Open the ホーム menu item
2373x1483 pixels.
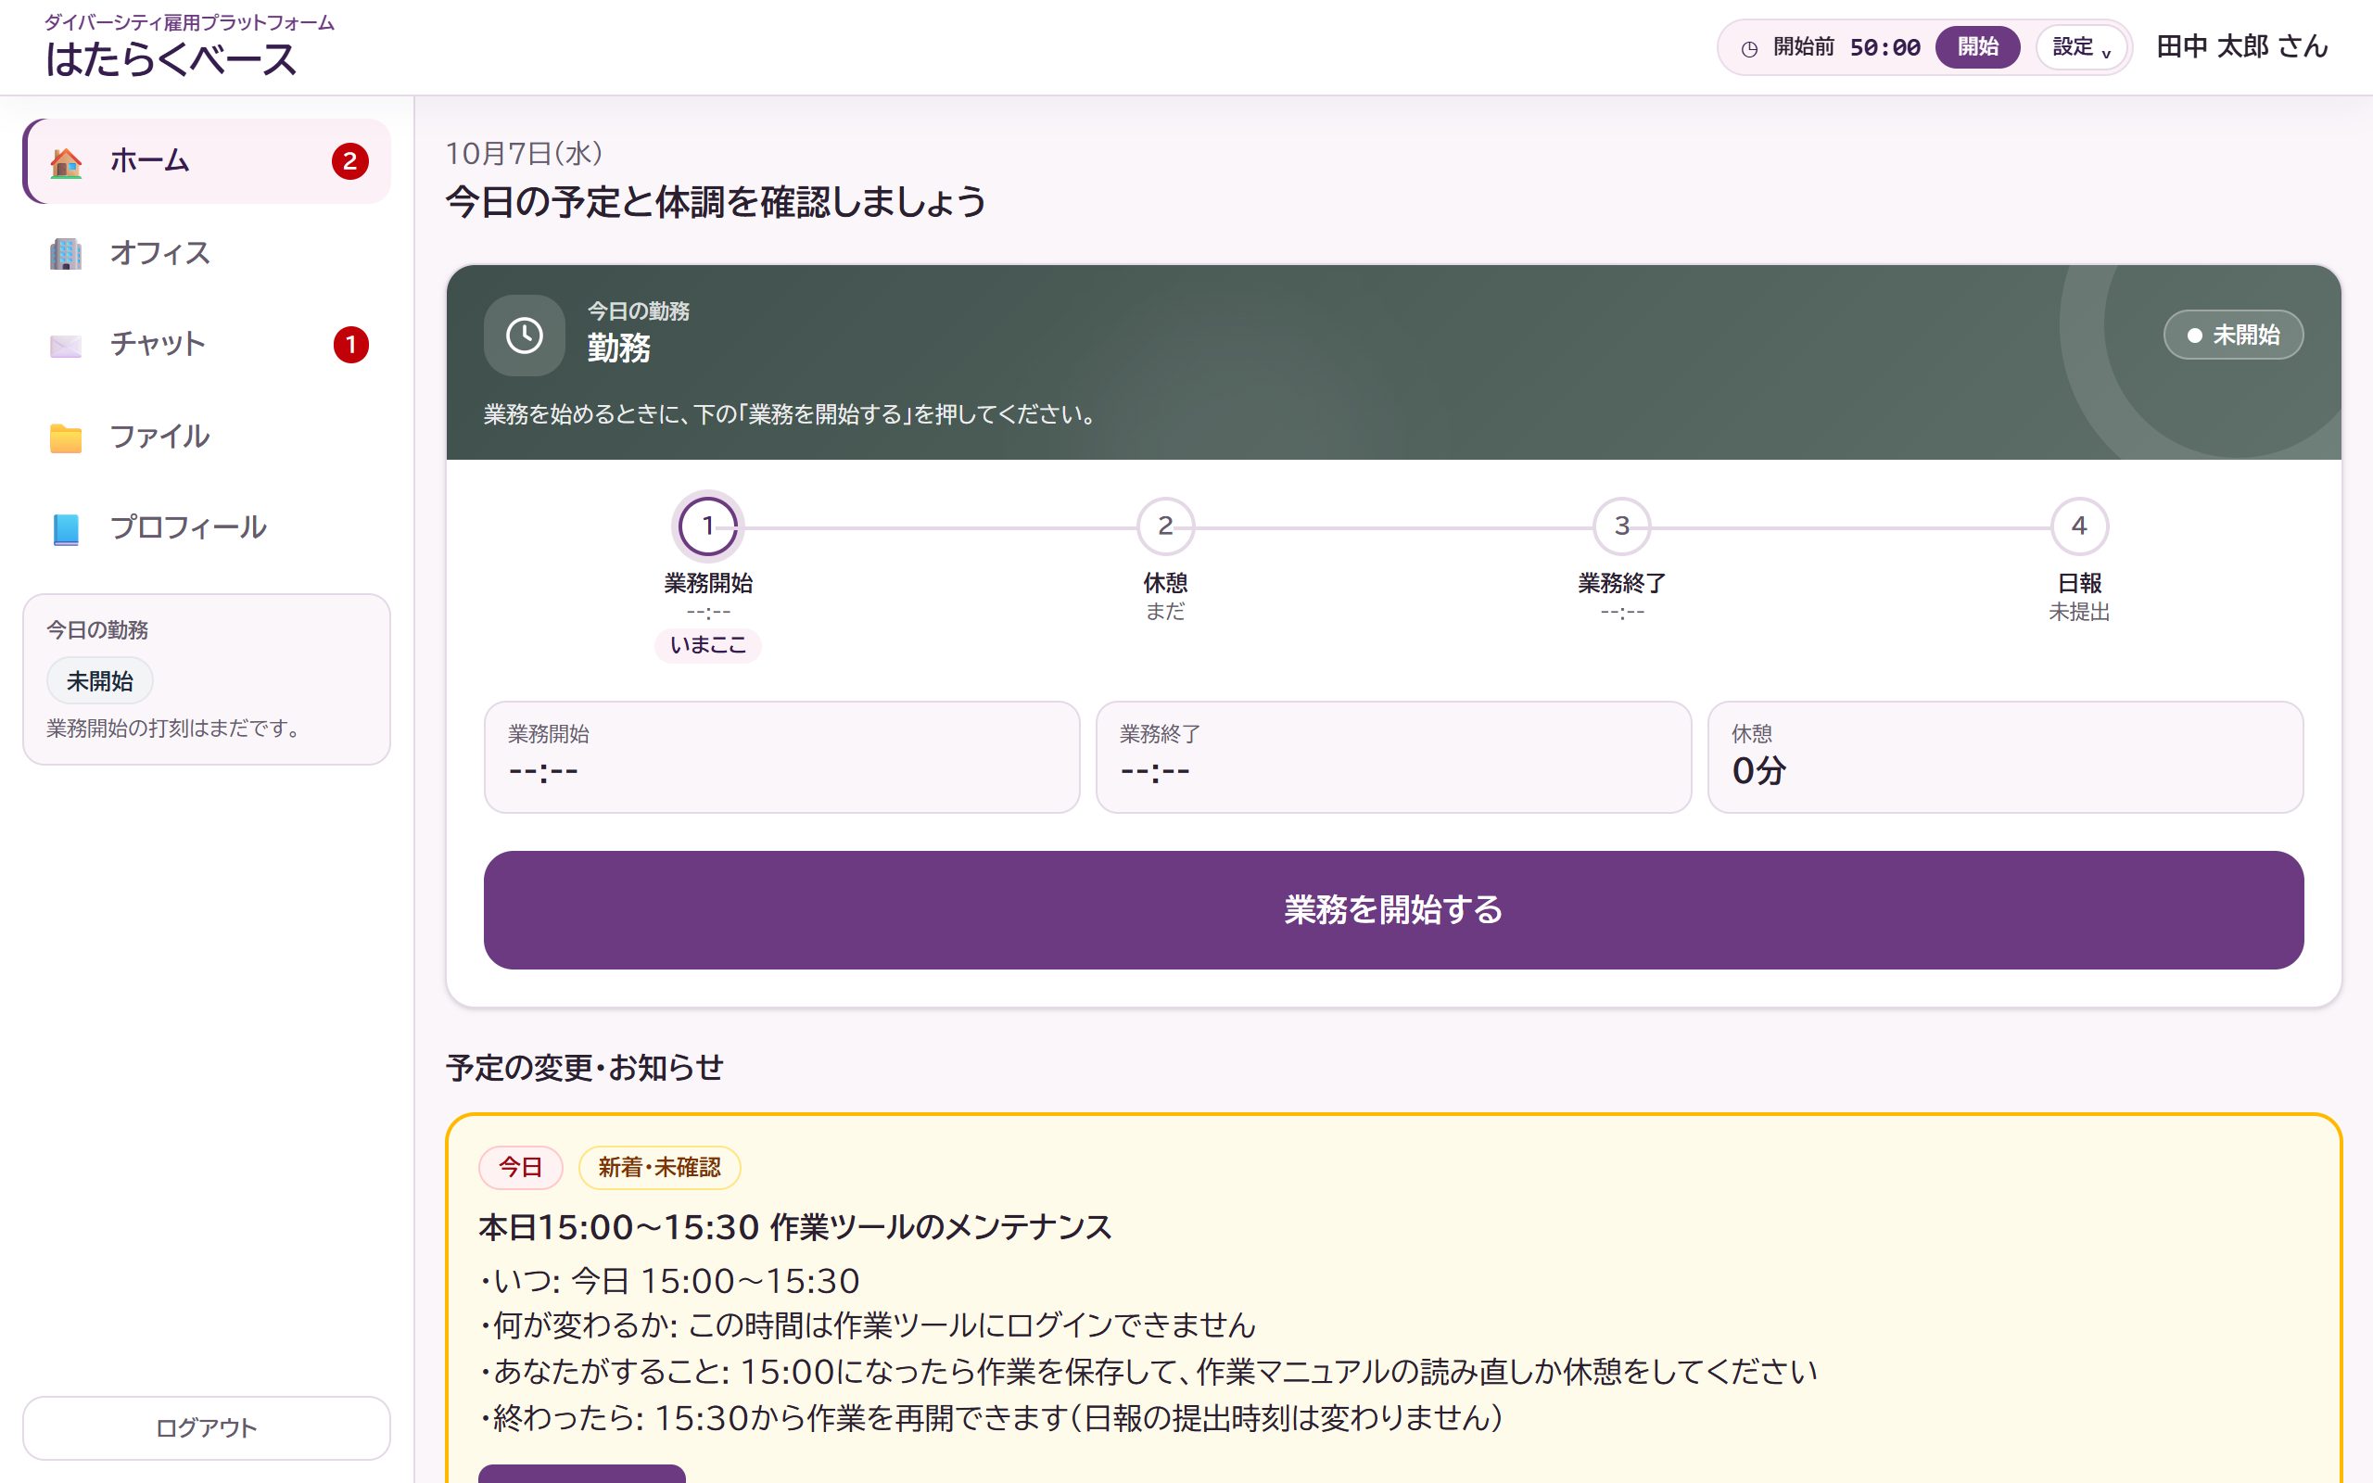point(207,162)
